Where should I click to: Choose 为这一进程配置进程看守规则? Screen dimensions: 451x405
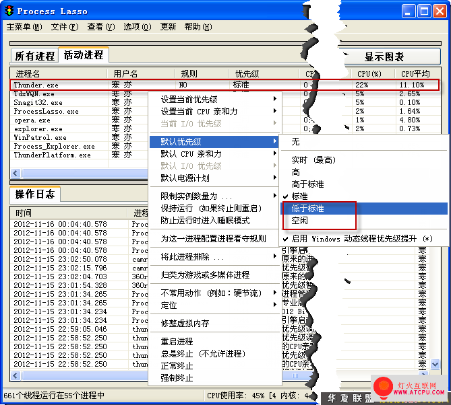point(214,239)
